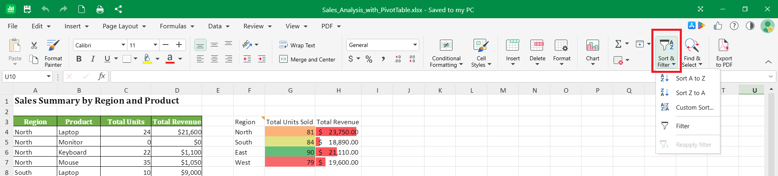
Task: Toggle Italic formatting
Action: (93, 59)
